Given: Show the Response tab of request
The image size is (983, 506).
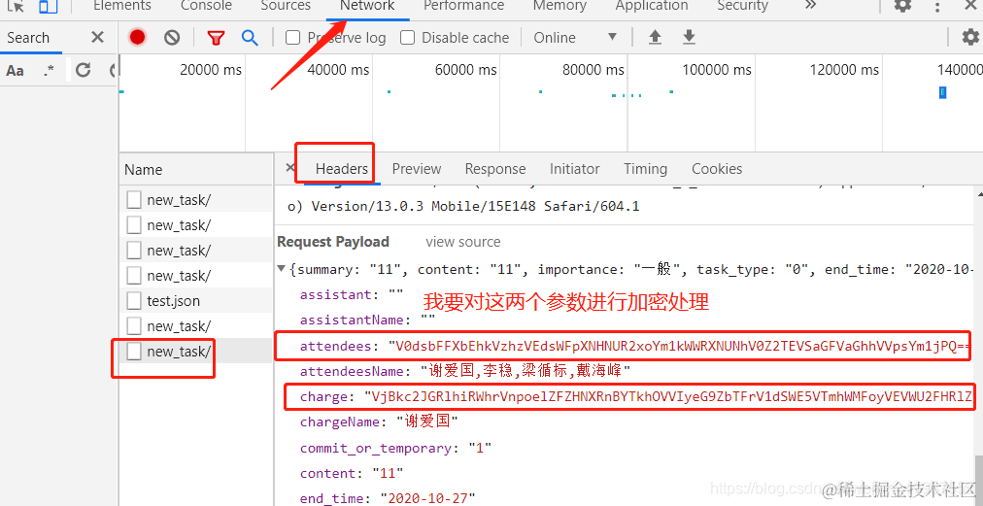Looking at the screenshot, I should tap(495, 169).
